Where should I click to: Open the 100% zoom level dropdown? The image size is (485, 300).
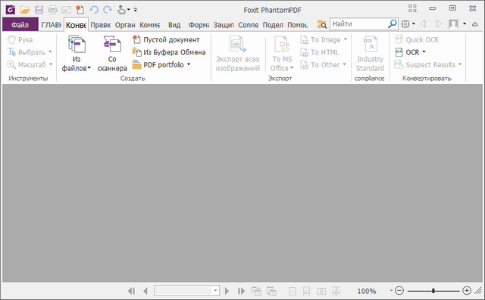click(x=391, y=290)
